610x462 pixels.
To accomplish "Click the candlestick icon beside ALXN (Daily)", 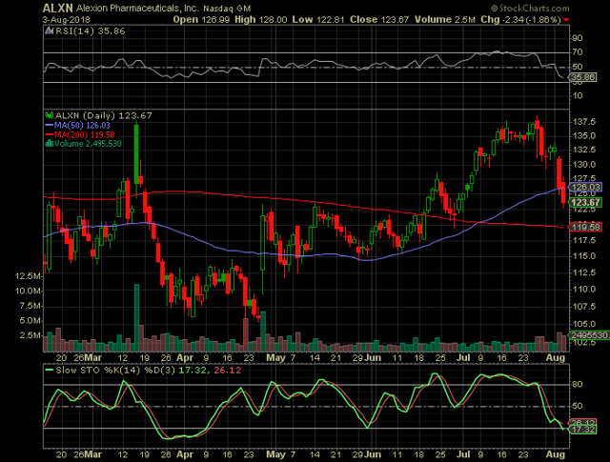I will point(50,115).
